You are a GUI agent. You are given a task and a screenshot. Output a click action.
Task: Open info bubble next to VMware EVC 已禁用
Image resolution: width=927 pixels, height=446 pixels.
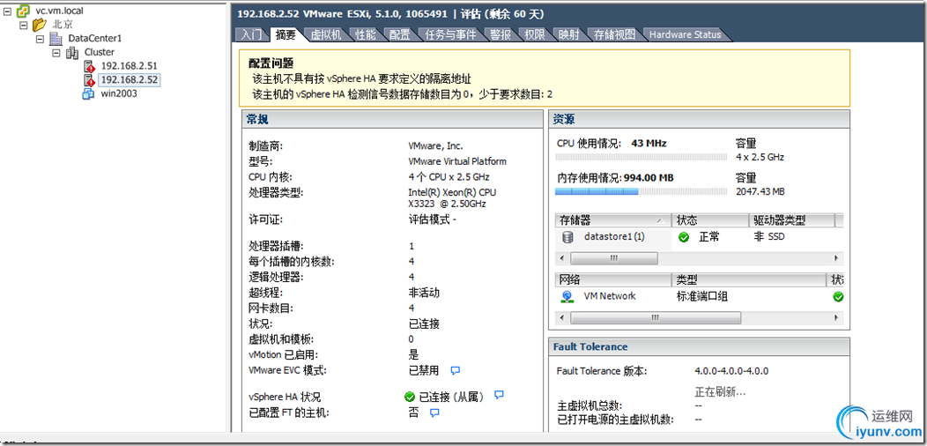(455, 371)
